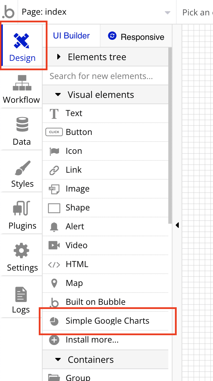Image resolution: width=213 pixels, height=381 pixels.
Task: Select the Built on Bubble element
Action: click(105, 302)
